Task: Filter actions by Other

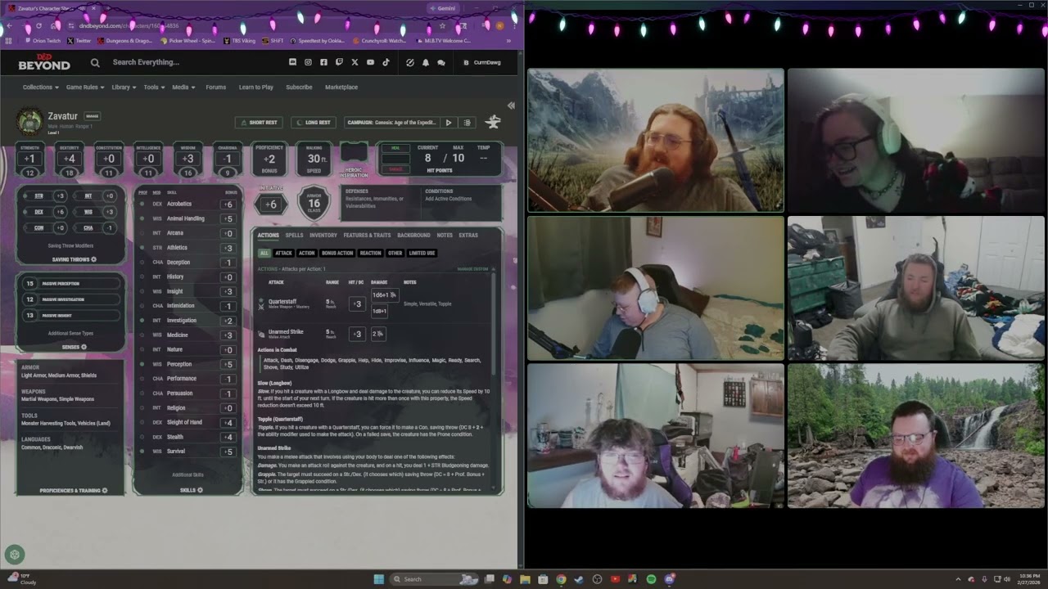Action: pyautogui.click(x=395, y=254)
